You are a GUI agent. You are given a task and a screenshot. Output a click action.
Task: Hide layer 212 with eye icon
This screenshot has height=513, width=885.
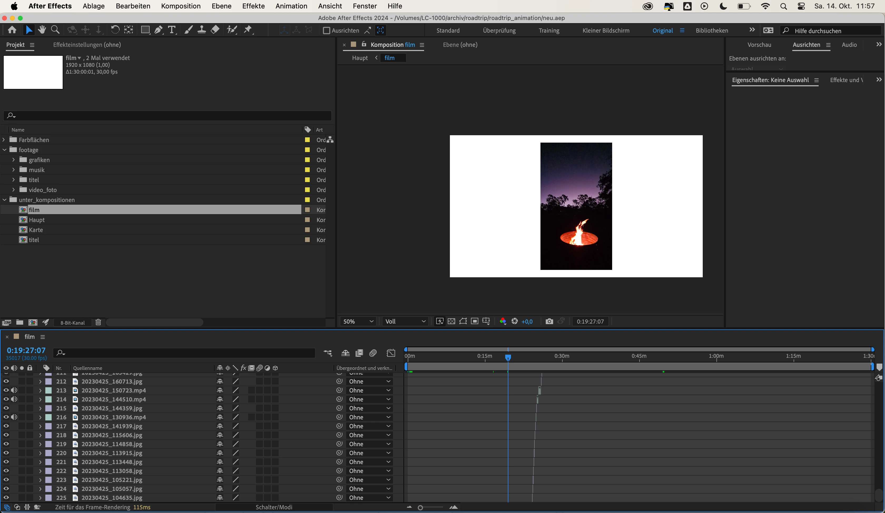(x=6, y=381)
